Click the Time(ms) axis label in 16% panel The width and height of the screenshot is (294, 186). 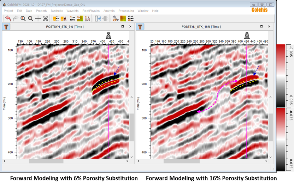click(138, 103)
